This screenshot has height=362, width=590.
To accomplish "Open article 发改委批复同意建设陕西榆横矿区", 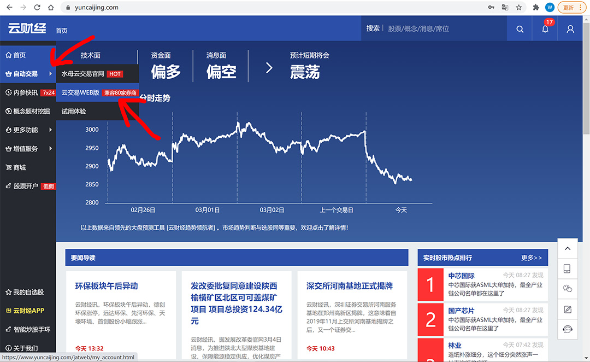I will 237,303.
